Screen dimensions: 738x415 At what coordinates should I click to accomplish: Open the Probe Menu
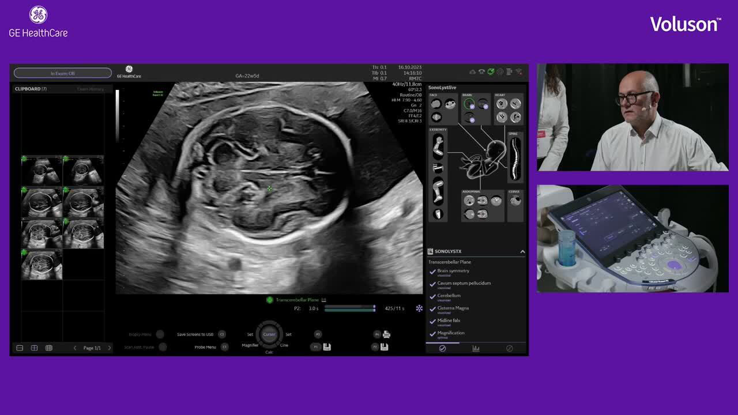tap(224, 347)
